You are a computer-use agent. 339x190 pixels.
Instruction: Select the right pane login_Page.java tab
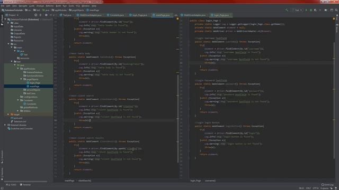(x=220, y=15)
